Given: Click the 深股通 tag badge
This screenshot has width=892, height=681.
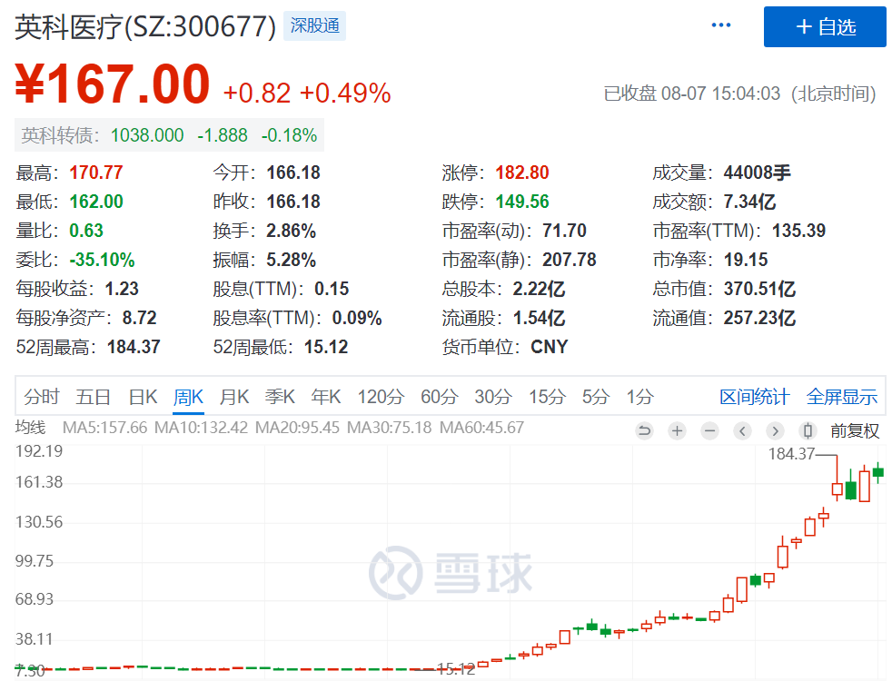Looking at the screenshot, I should point(314,25).
